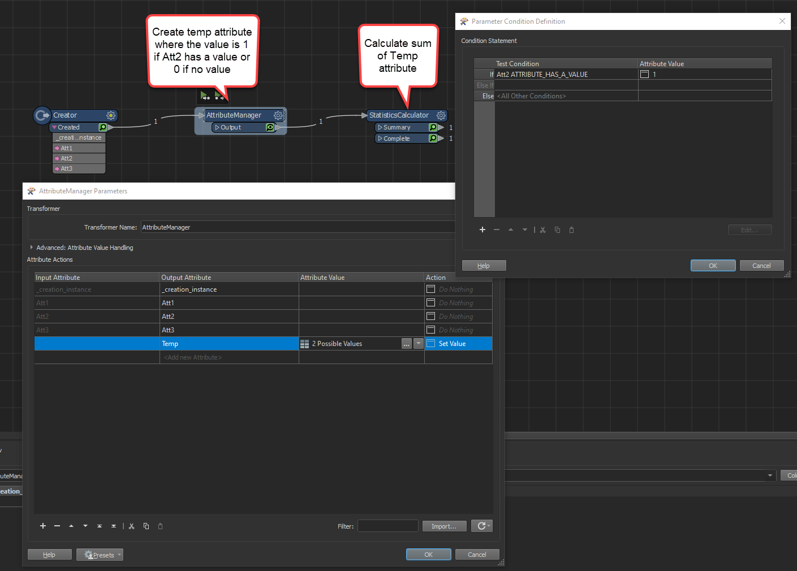Click Help in Parameter Condition Definition

[484, 266]
